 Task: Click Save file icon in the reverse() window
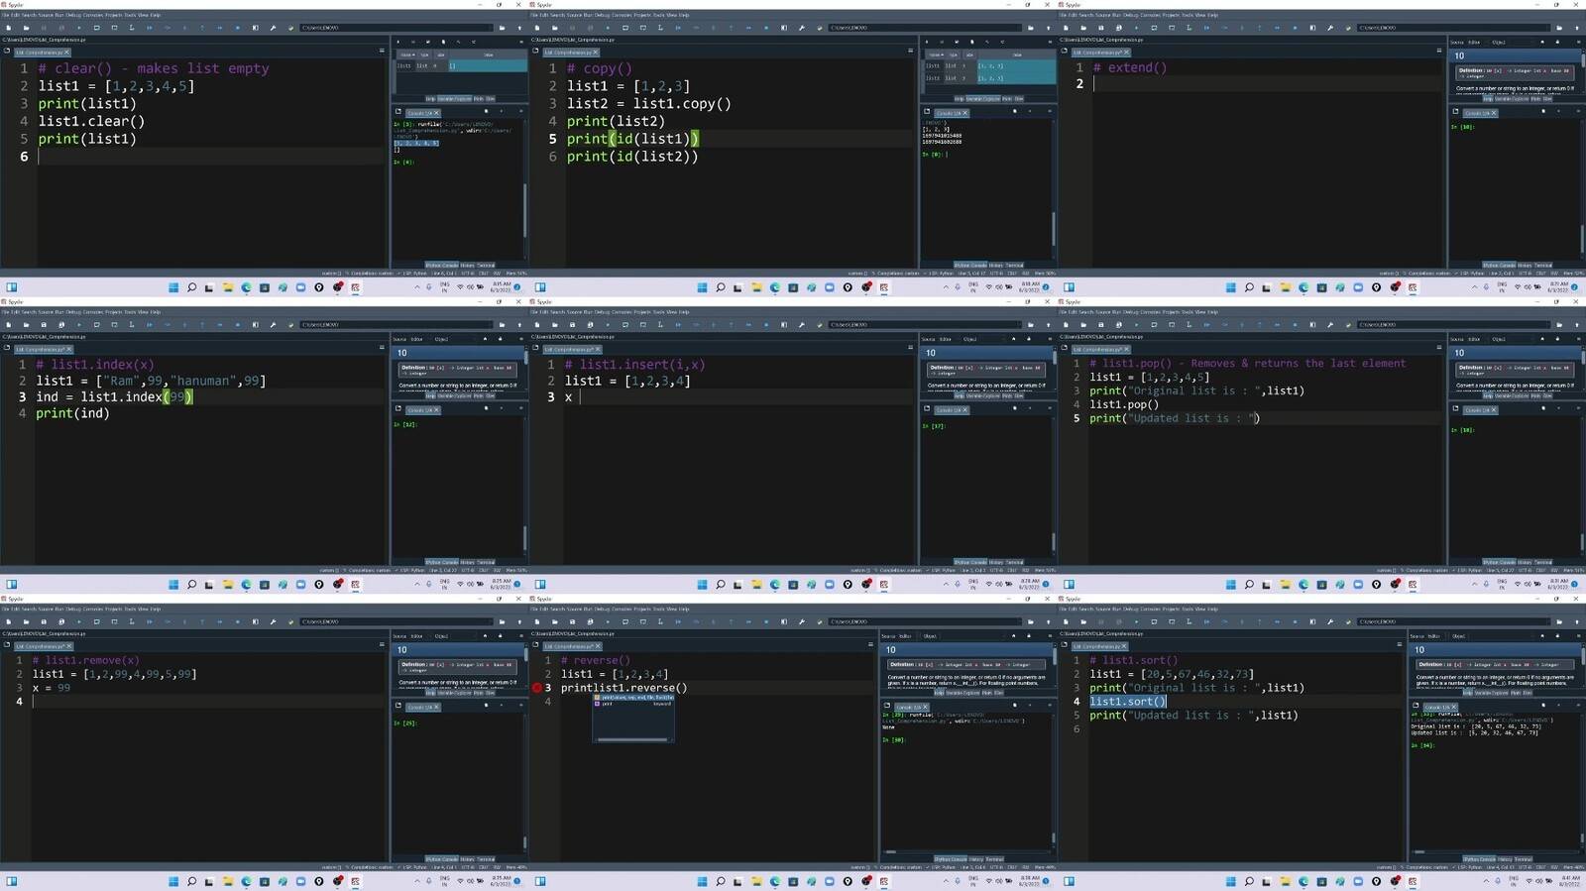[x=571, y=622]
